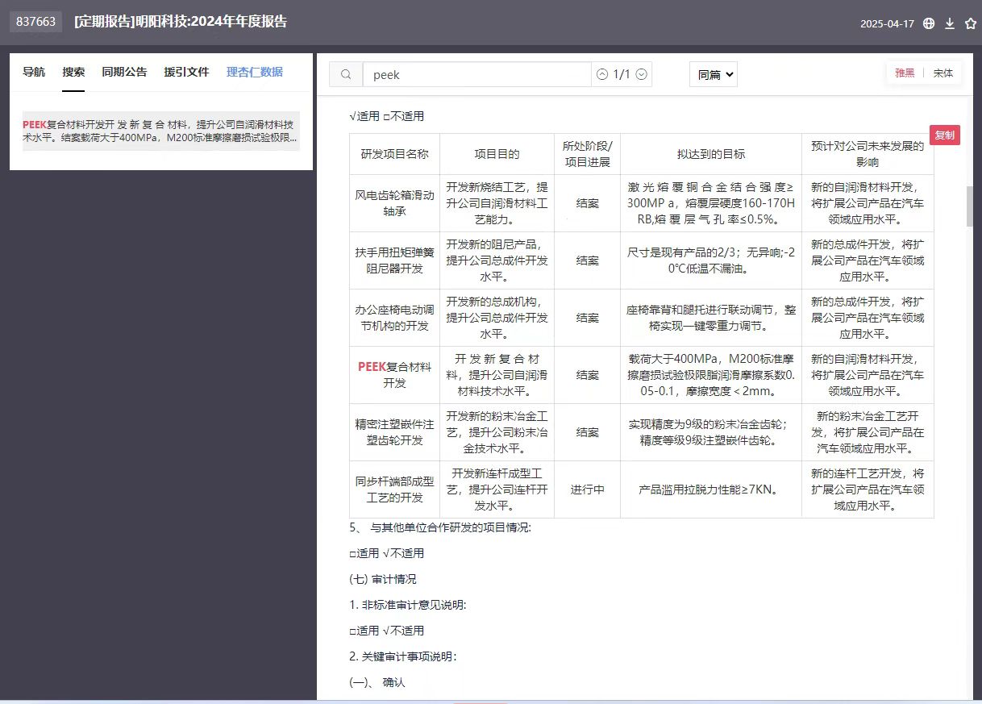Go to previous search match arrow
Image resolution: width=982 pixels, height=704 pixels.
pos(602,74)
